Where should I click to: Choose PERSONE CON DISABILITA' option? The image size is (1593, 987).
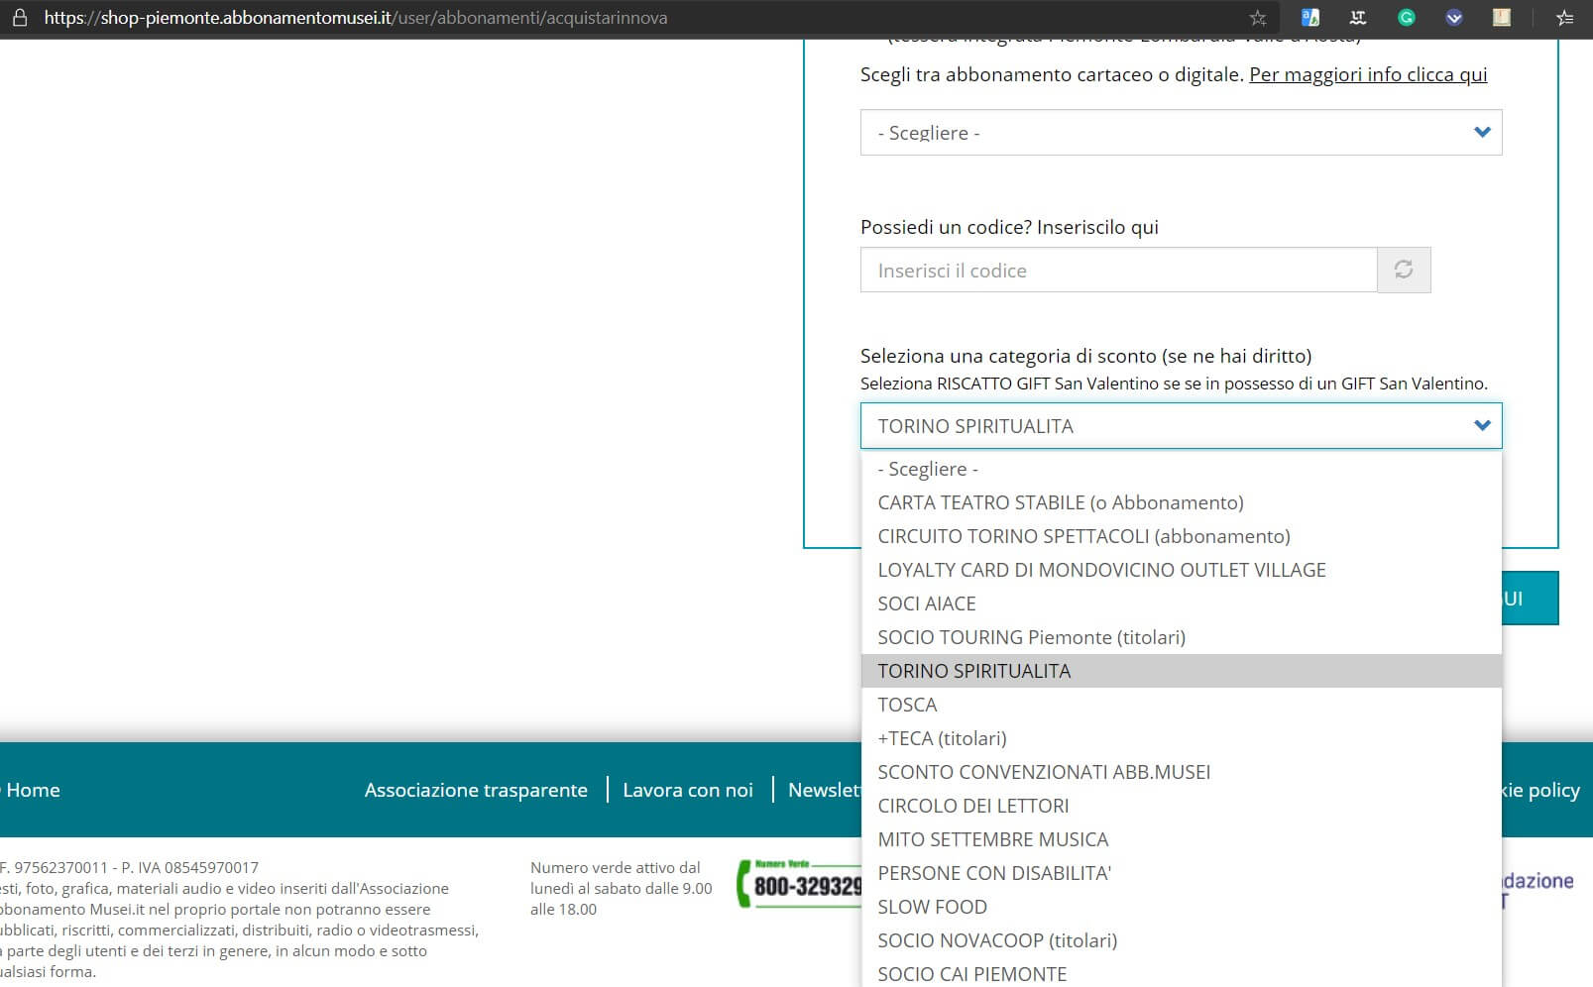tap(993, 873)
